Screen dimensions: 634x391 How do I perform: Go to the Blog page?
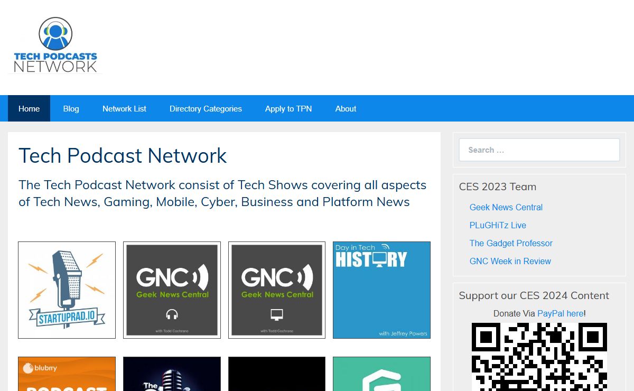[x=71, y=109]
